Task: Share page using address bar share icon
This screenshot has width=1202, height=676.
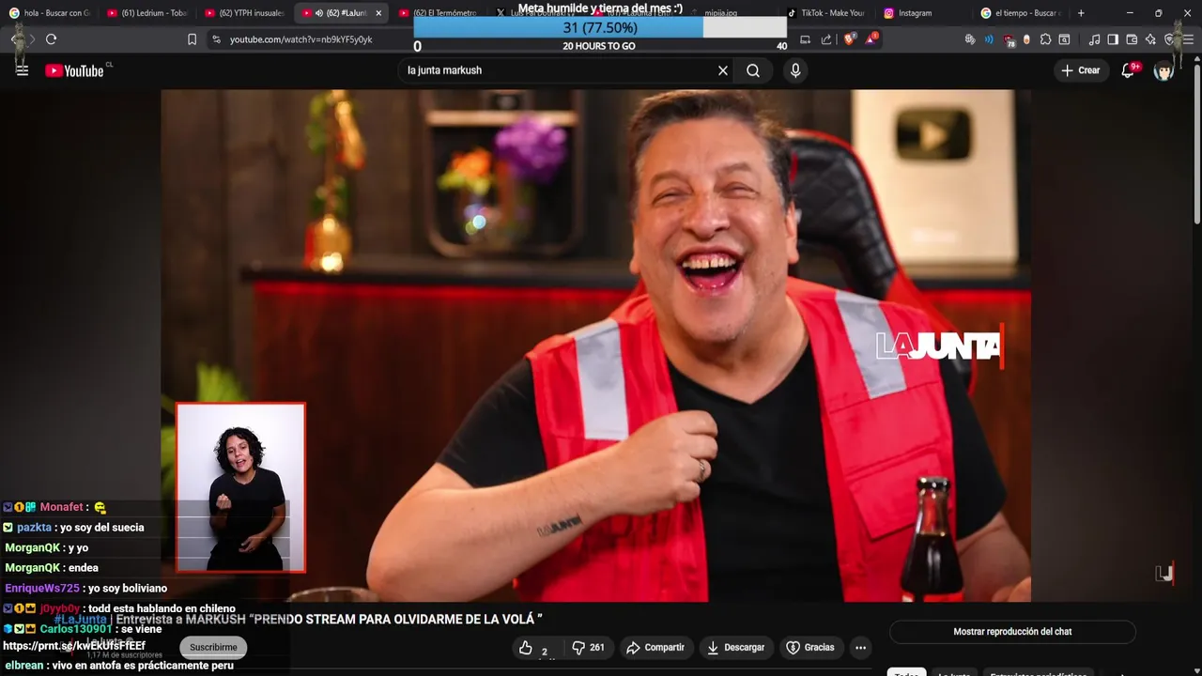Action: (x=826, y=39)
